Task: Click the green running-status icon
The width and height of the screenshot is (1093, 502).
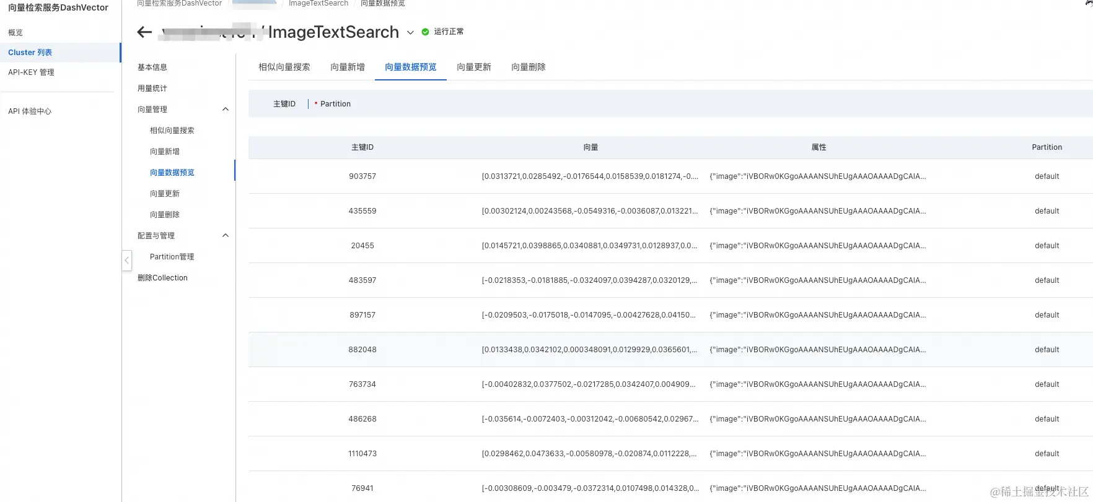Action: [x=425, y=32]
